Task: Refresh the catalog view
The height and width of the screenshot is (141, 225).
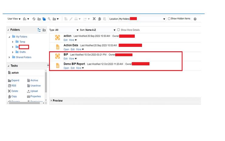Action: pos(34,19)
